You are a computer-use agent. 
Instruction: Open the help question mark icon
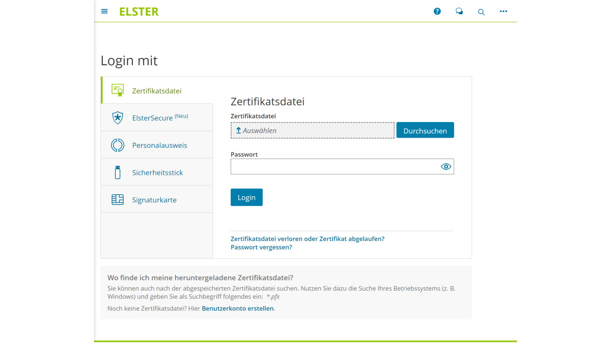(437, 11)
